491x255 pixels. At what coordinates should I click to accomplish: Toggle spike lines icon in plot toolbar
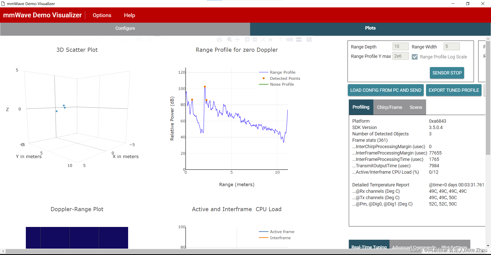coord(280,40)
